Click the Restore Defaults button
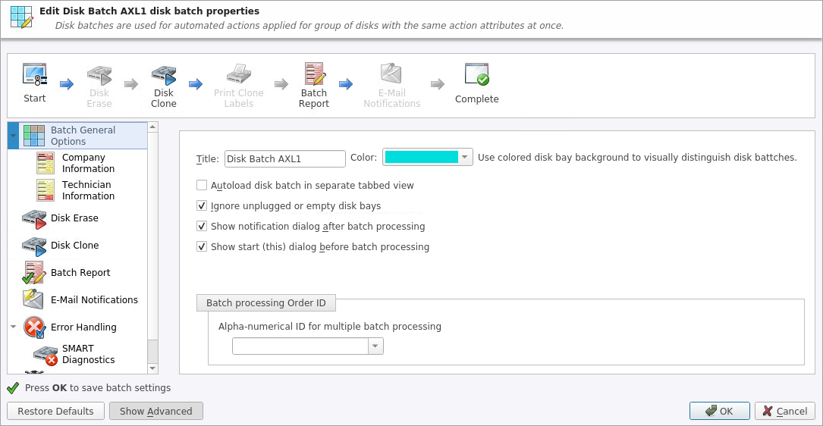 pos(55,412)
